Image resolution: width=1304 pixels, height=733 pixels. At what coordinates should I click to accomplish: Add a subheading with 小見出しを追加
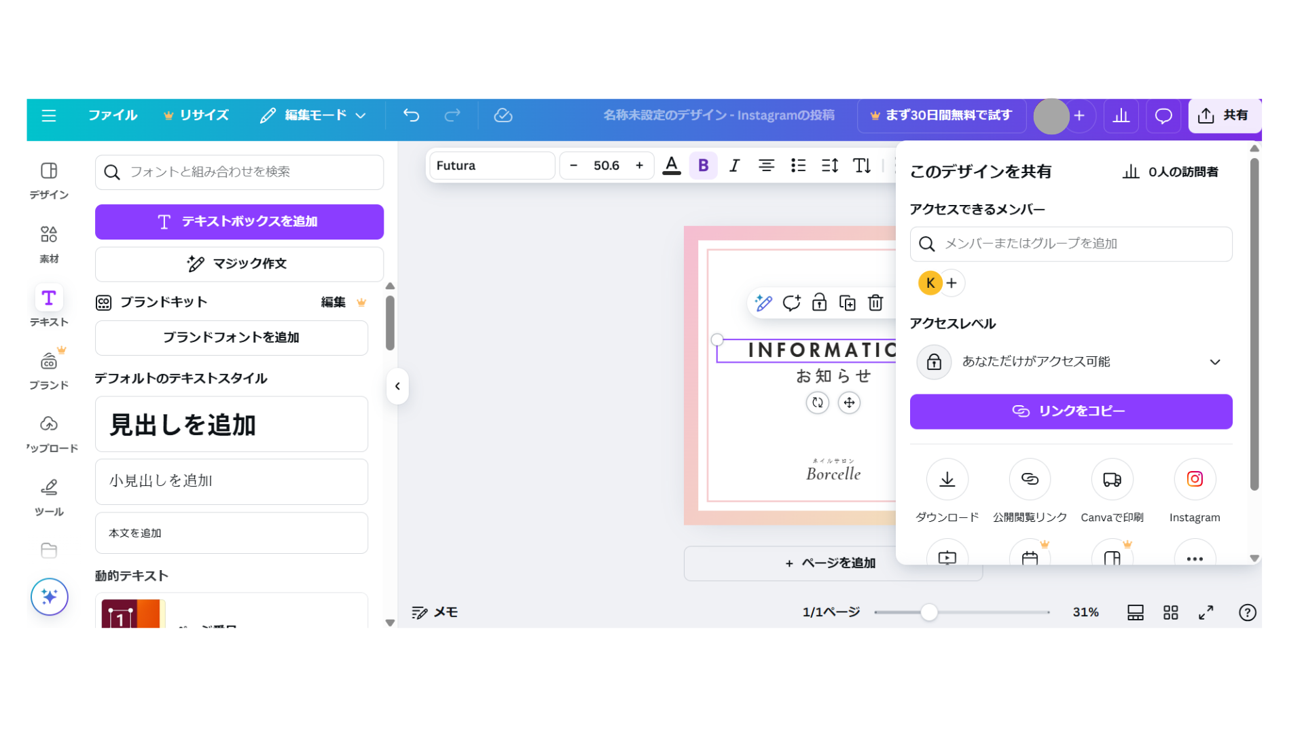click(x=232, y=481)
